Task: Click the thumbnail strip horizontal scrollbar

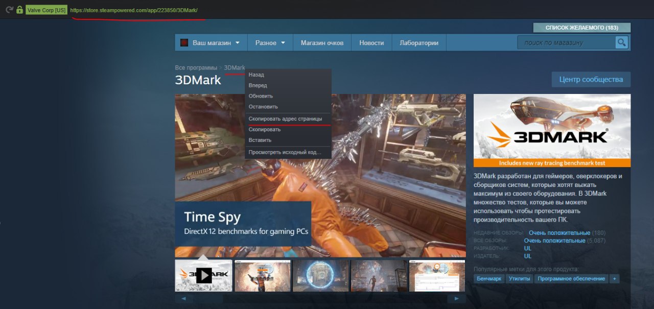Action: tap(320, 299)
